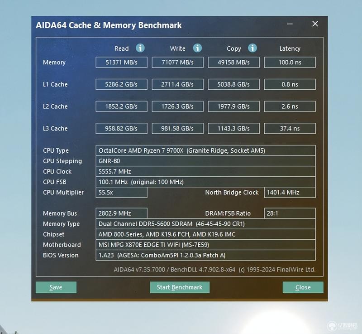Select L1 Cache copy 5038.8 GB/s
The image size is (362, 334).
click(x=233, y=84)
